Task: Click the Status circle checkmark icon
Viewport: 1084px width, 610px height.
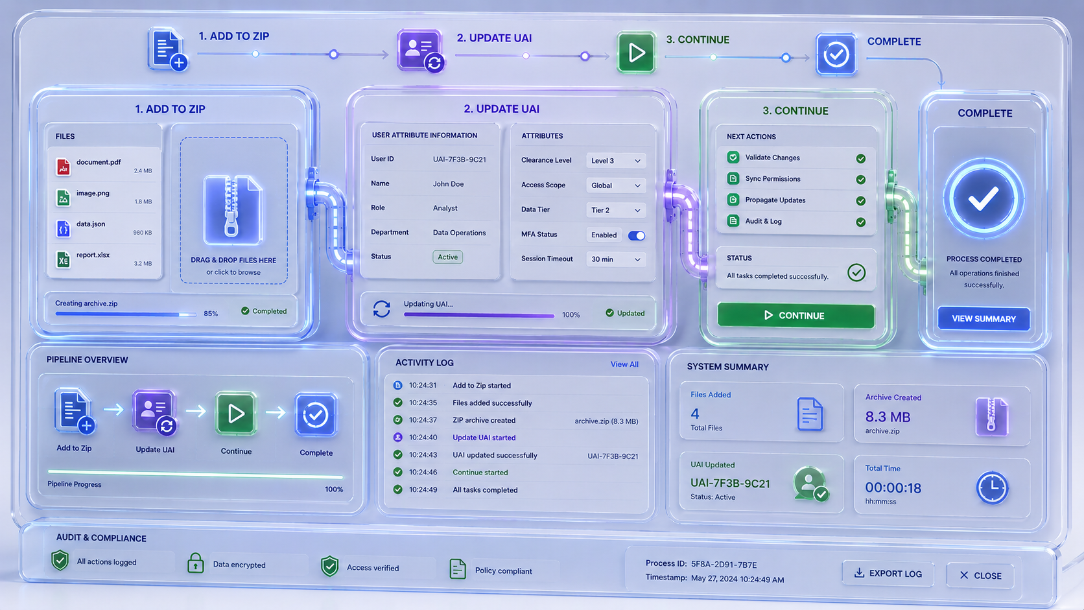Action: tap(856, 272)
